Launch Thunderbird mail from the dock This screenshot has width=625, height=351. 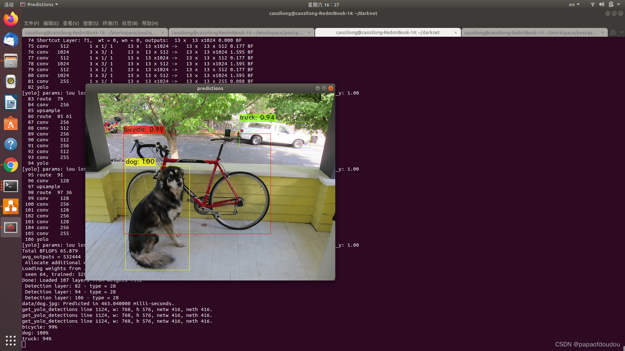(x=11, y=40)
